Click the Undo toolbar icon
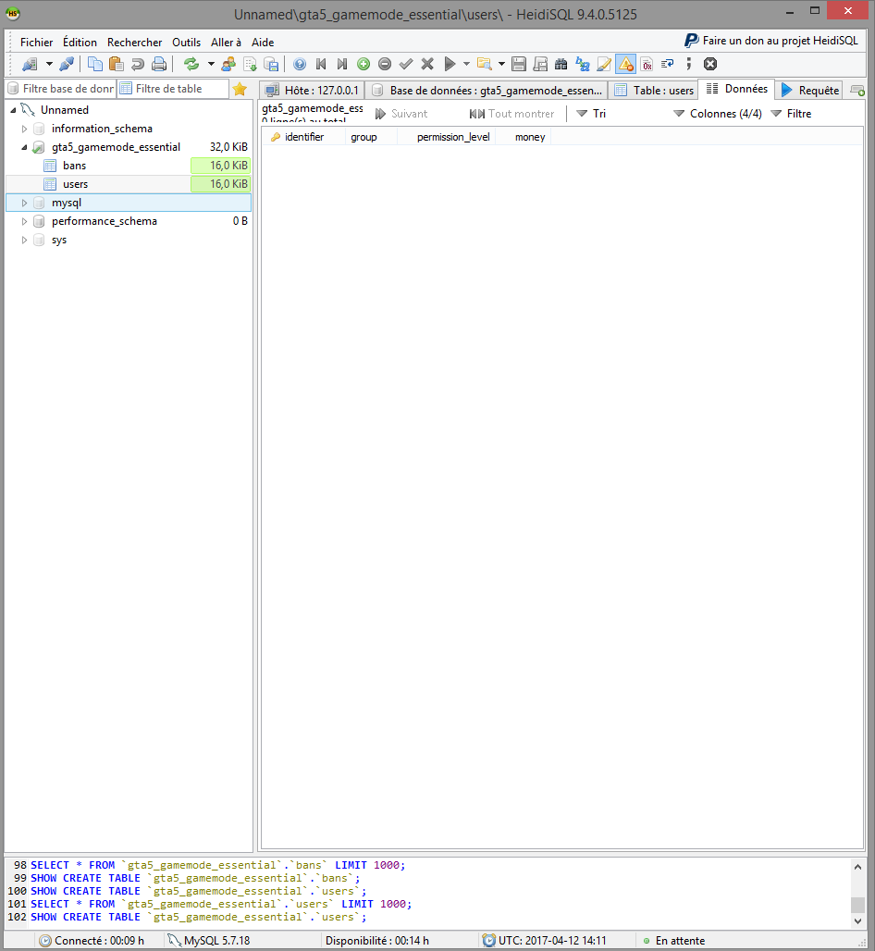Viewport: 875px width, 951px height. (138, 64)
